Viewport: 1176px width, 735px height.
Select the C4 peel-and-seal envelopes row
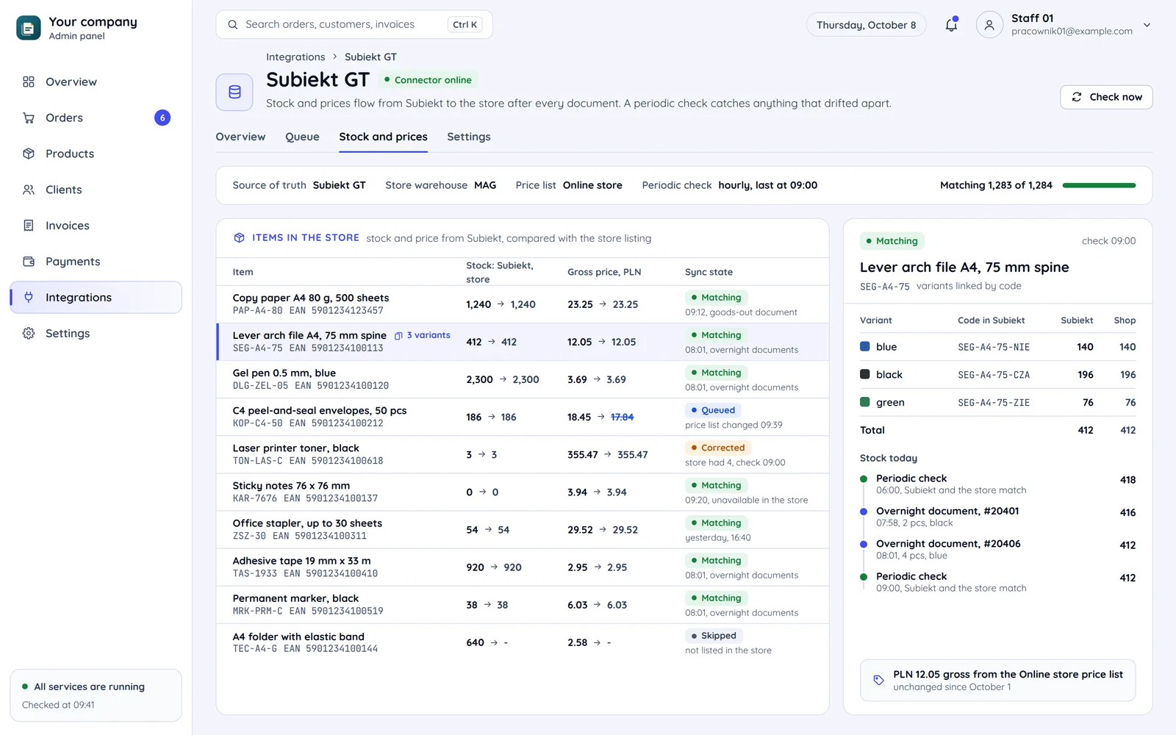(523, 417)
